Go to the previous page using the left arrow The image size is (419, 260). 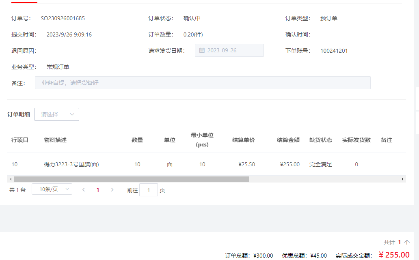pyautogui.click(x=84, y=189)
